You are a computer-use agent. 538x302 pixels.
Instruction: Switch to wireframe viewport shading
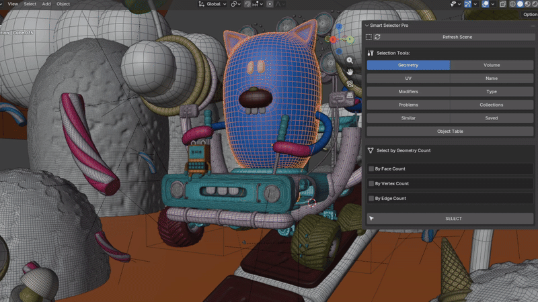512,4
